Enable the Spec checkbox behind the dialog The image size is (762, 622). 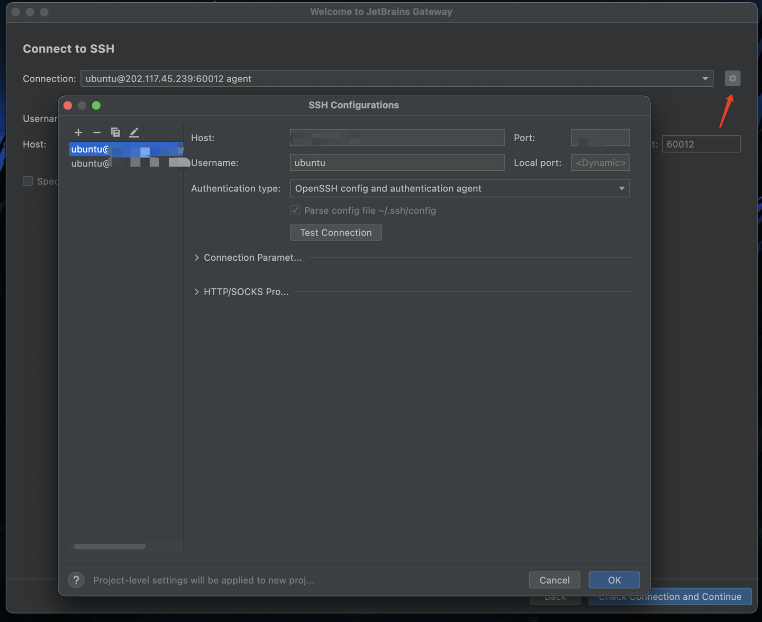(x=28, y=181)
